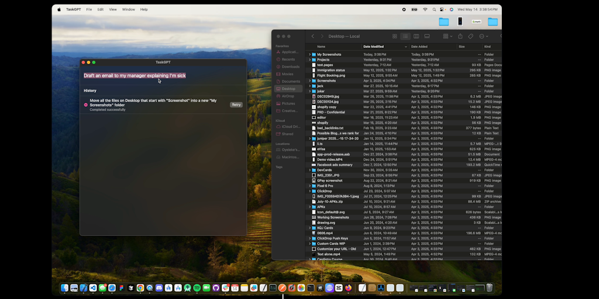The height and width of the screenshot is (299, 599).
Task: Go forward in the Finder window
Action: (322, 36)
